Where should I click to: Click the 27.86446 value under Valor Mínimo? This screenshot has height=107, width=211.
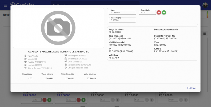pyautogui.click(x=49, y=78)
